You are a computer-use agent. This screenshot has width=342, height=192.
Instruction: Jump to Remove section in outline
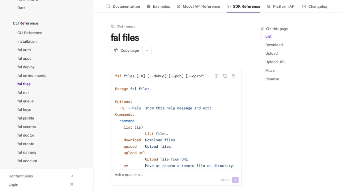[x=272, y=79]
